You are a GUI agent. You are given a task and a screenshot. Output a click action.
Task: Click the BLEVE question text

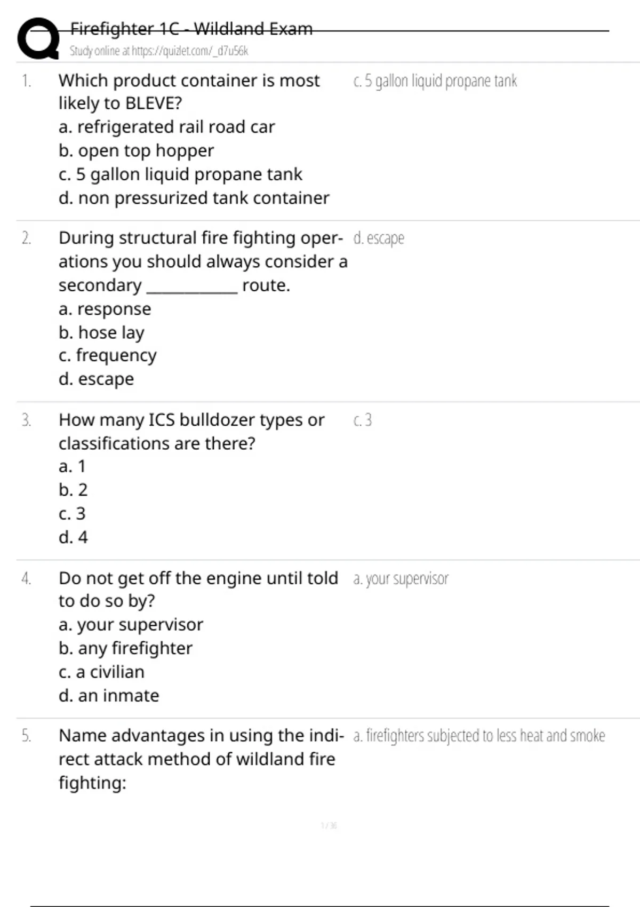pyautogui.click(x=189, y=91)
